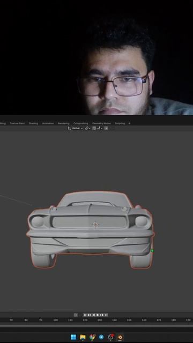Viewport: 193px width, 343px height.
Task: Jump to the timeline end frame
Action: [106, 315]
